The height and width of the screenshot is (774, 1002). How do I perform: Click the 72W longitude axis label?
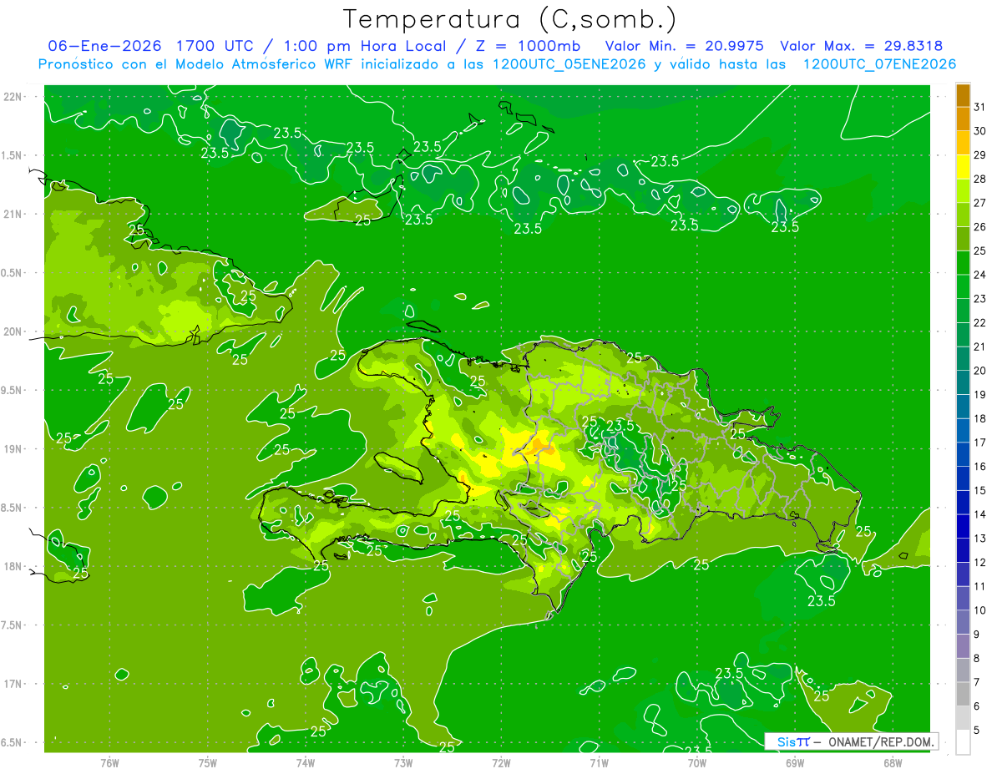[x=501, y=762]
